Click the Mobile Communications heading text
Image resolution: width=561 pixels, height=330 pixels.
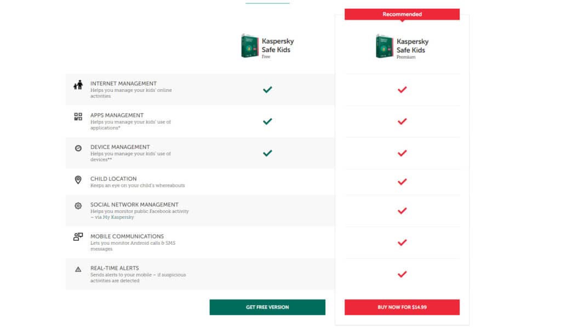tap(127, 236)
